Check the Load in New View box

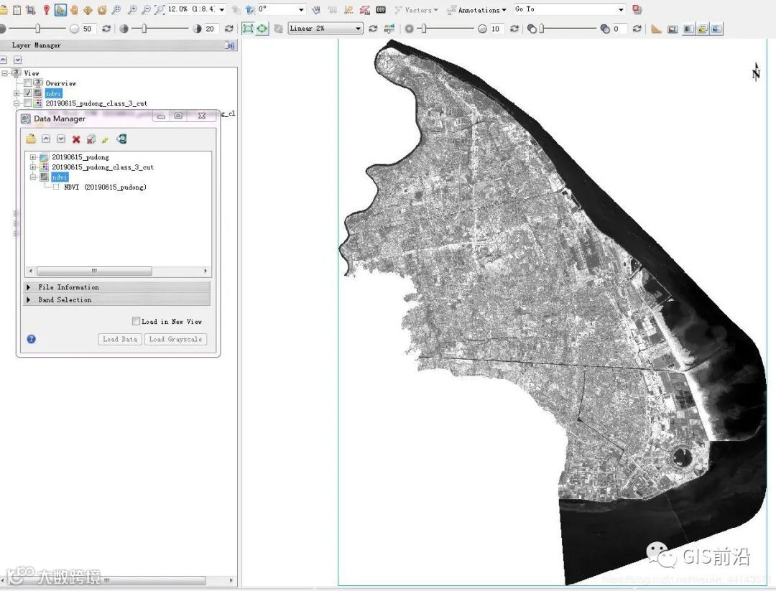click(136, 322)
